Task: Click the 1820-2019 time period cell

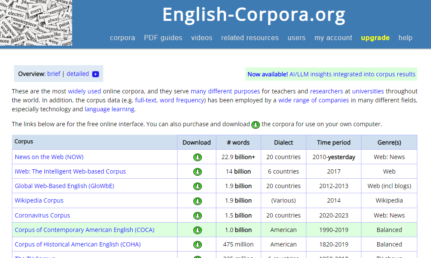Action: pyautogui.click(x=334, y=244)
